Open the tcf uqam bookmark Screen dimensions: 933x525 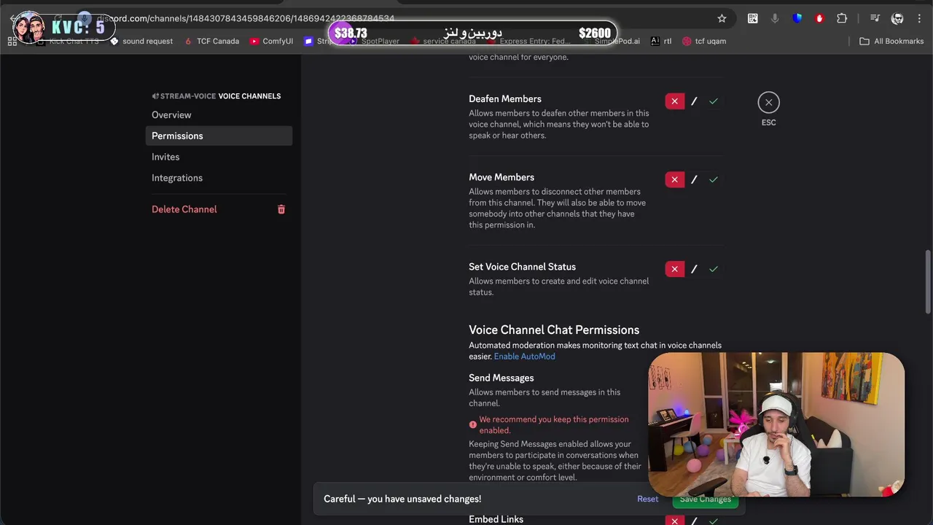pos(704,42)
